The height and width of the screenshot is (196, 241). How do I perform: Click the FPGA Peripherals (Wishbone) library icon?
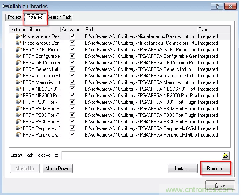point(18,128)
